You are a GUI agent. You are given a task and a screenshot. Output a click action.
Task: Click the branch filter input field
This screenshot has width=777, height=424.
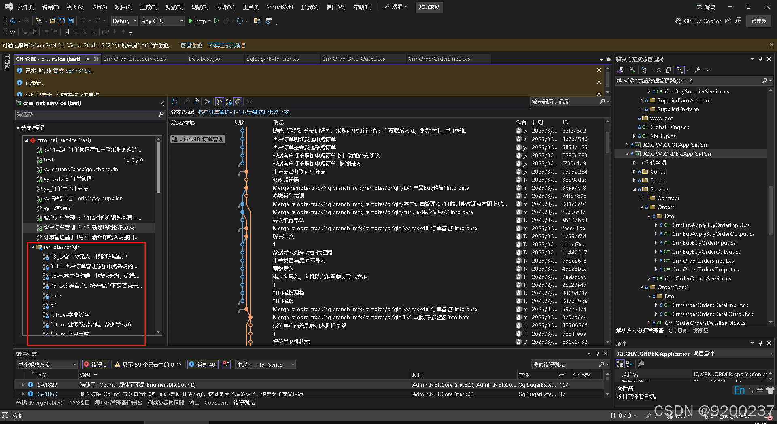click(x=86, y=114)
